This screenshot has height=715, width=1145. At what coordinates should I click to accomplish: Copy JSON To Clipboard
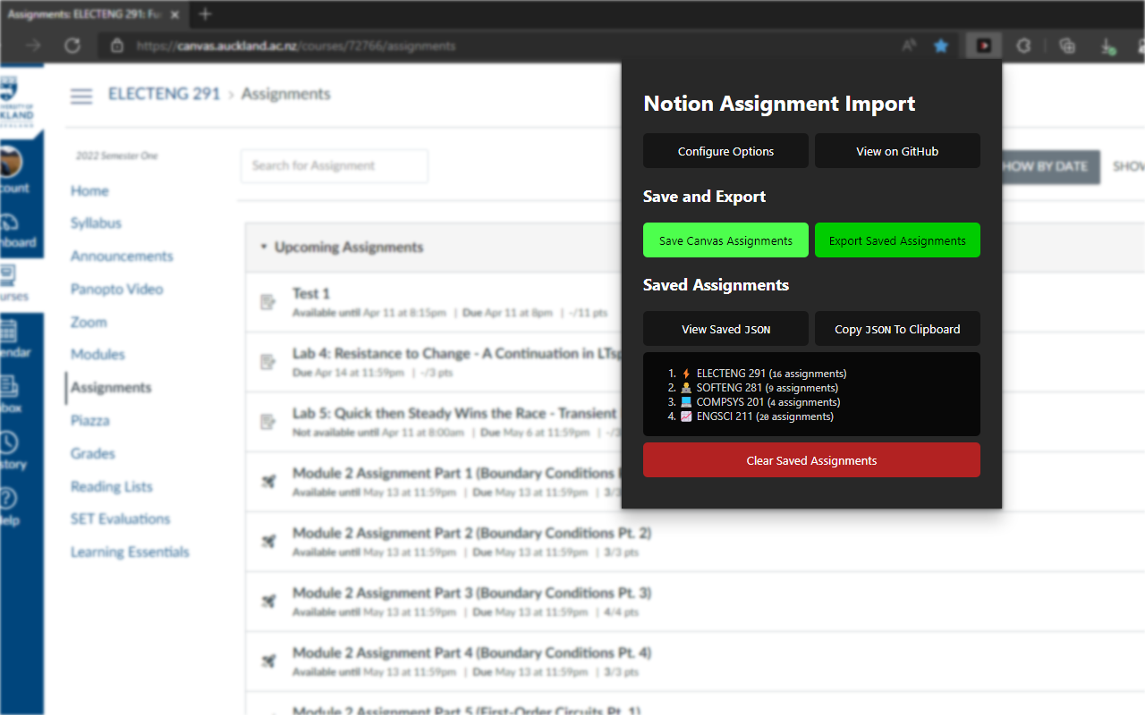click(897, 329)
